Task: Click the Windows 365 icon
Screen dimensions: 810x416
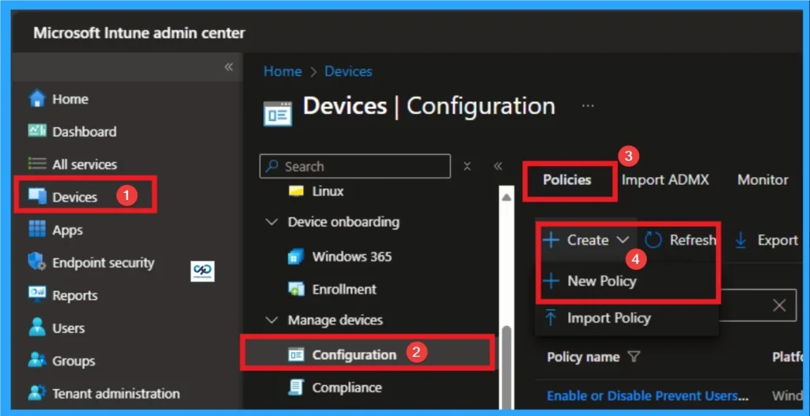Action: click(296, 256)
